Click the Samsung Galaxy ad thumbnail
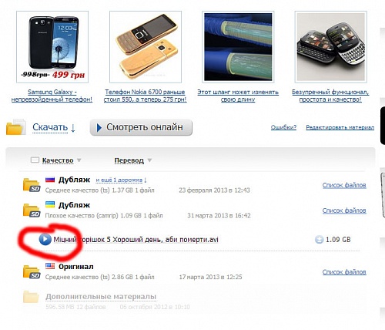This screenshot has height=330, width=385. pos(52,47)
